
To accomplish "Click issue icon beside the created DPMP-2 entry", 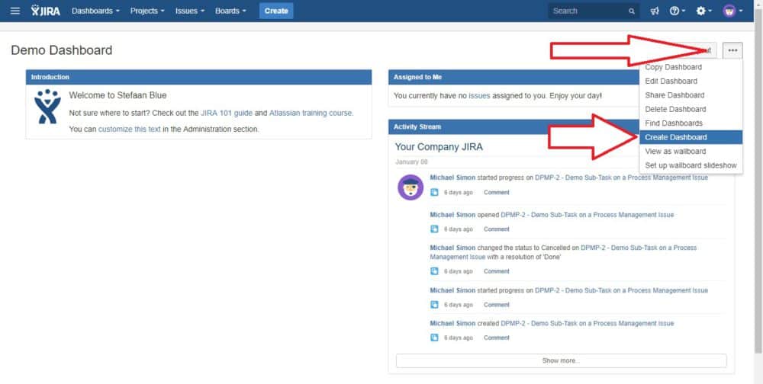I will [x=434, y=338].
